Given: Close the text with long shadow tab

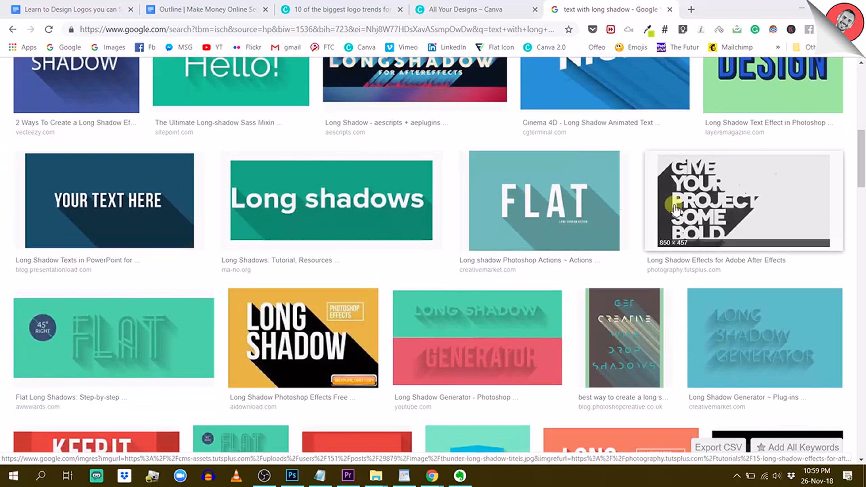Looking at the screenshot, I should (x=669, y=9).
